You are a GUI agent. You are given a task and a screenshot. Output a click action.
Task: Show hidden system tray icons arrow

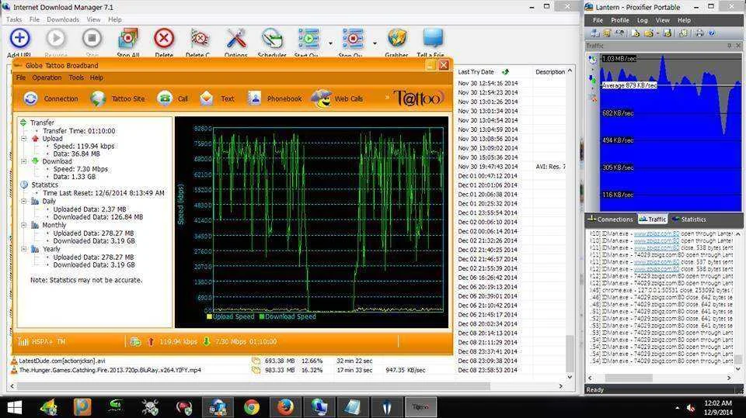coord(677,408)
